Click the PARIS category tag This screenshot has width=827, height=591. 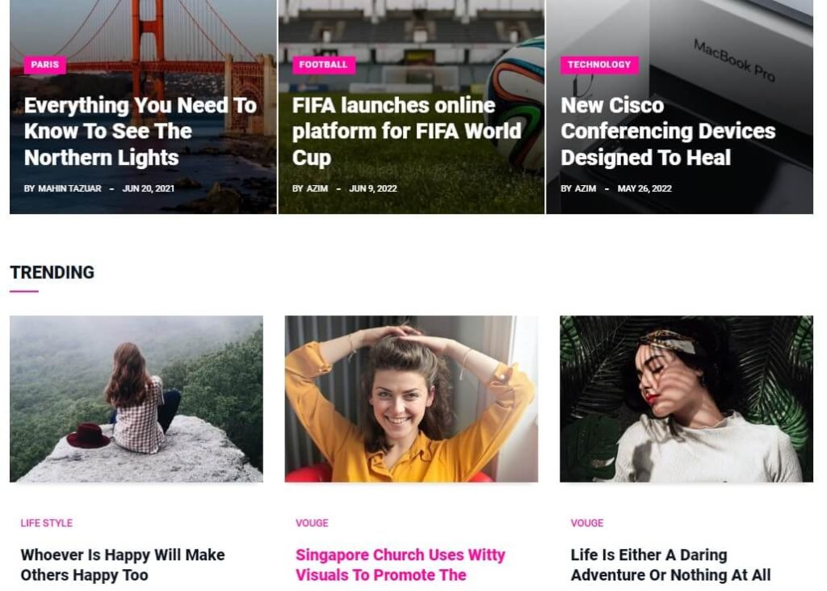coord(45,65)
